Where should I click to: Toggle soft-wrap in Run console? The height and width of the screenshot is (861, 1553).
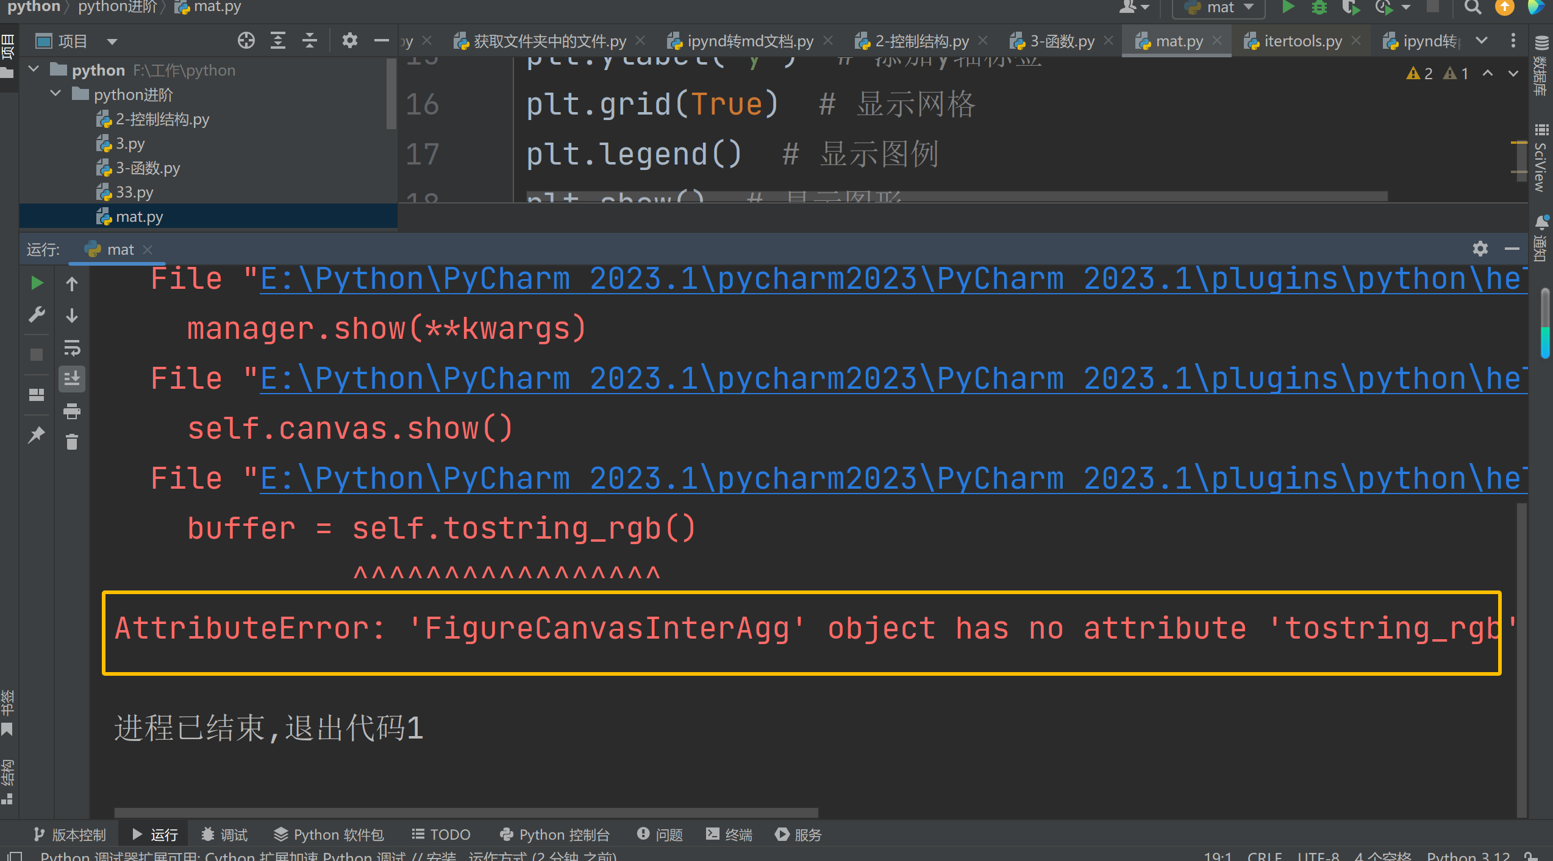72,348
